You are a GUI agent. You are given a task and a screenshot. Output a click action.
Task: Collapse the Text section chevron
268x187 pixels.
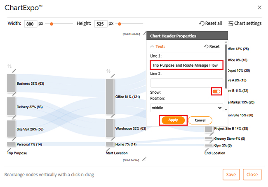pyautogui.click(x=152, y=46)
